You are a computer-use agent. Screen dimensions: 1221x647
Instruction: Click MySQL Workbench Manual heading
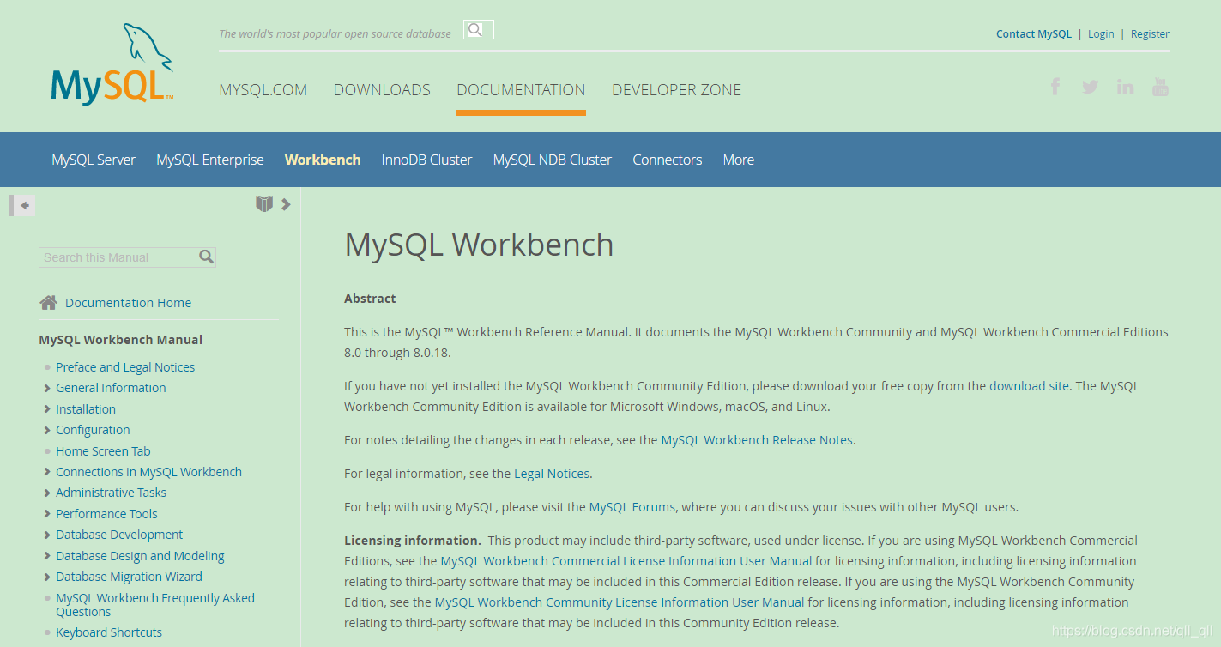[x=120, y=340]
